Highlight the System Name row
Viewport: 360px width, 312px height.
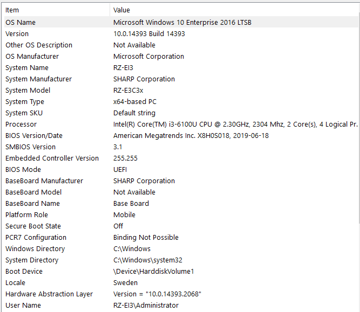tap(27, 68)
